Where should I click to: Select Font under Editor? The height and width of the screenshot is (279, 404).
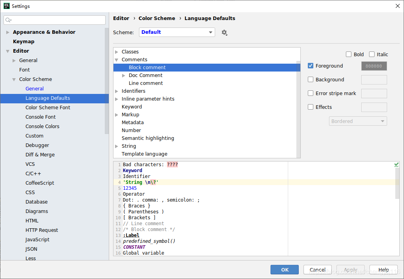click(24, 70)
